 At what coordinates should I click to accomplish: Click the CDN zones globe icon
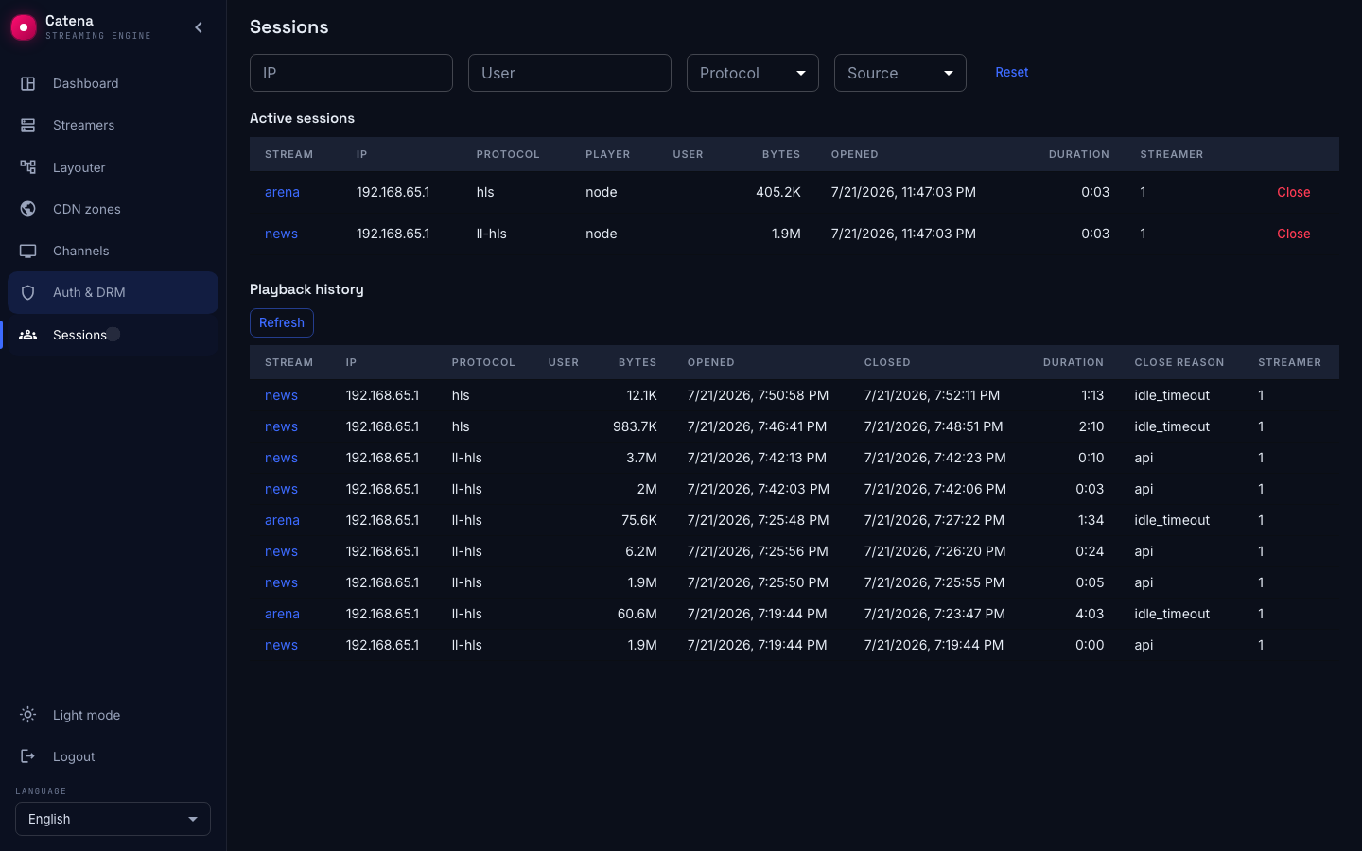click(x=28, y=209)
